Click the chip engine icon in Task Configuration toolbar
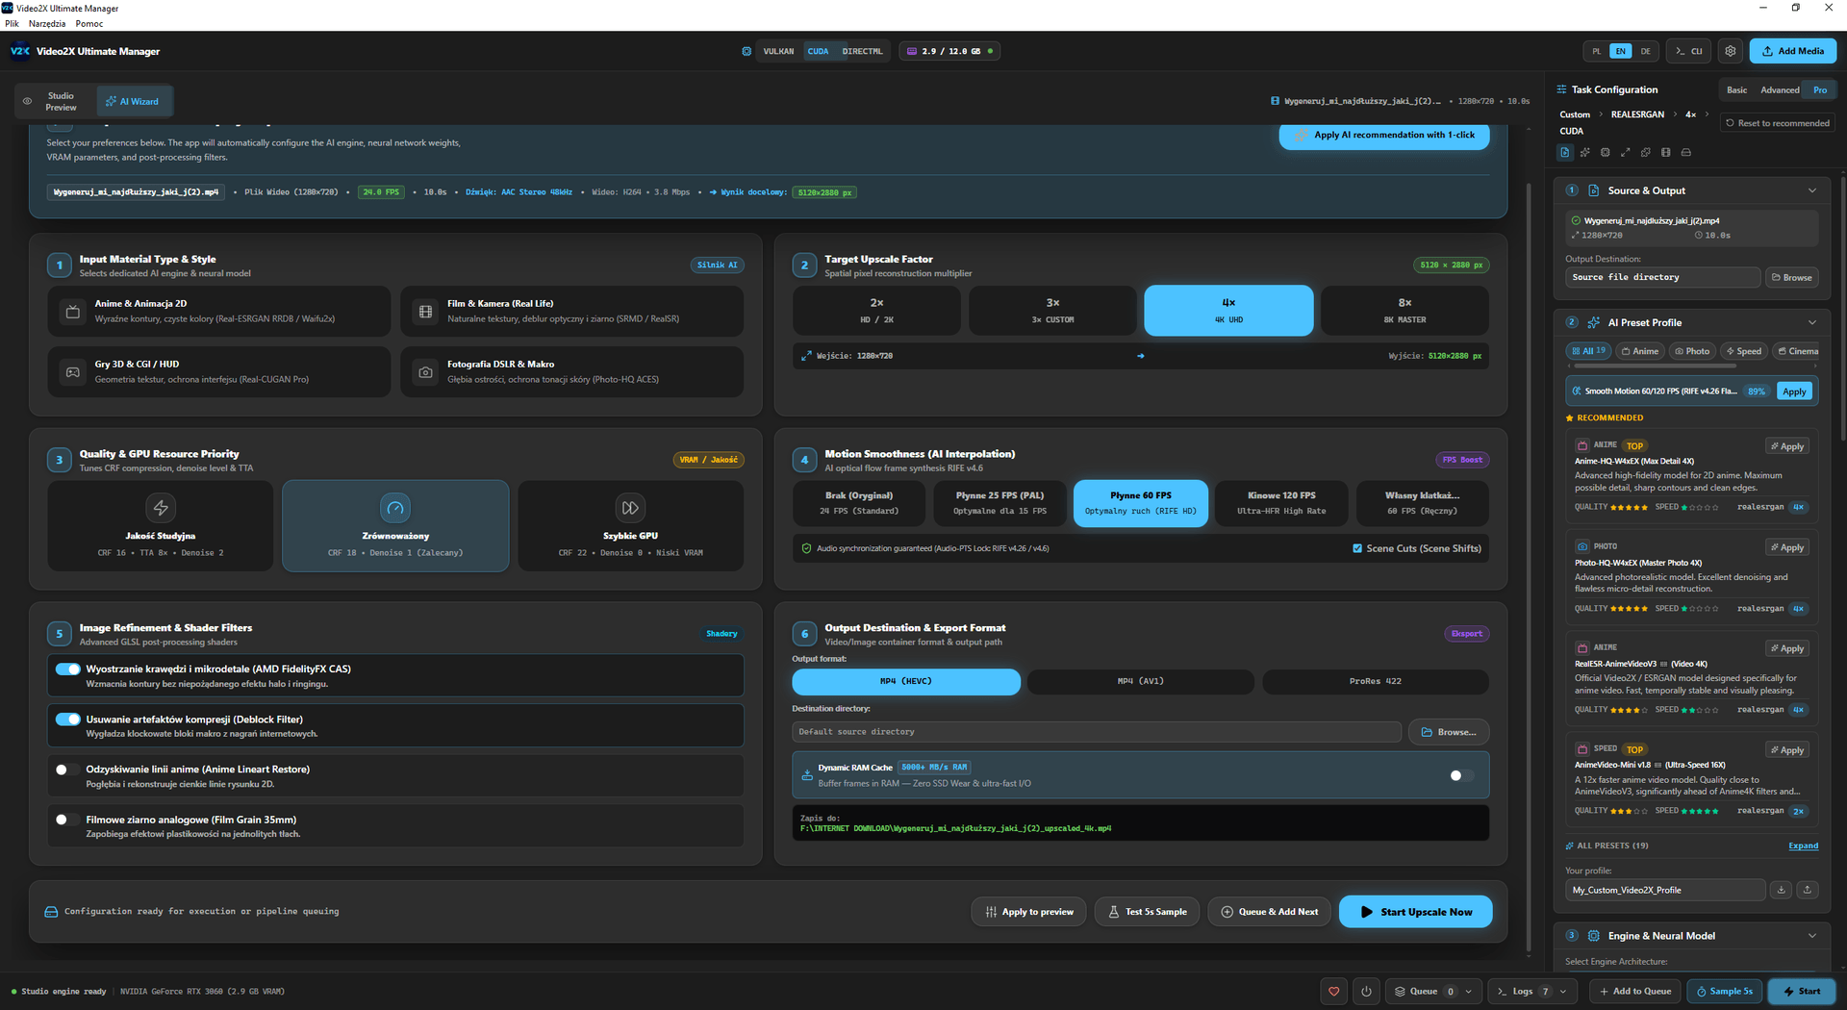1847x1010 pixels. (x=1606, y=152)
